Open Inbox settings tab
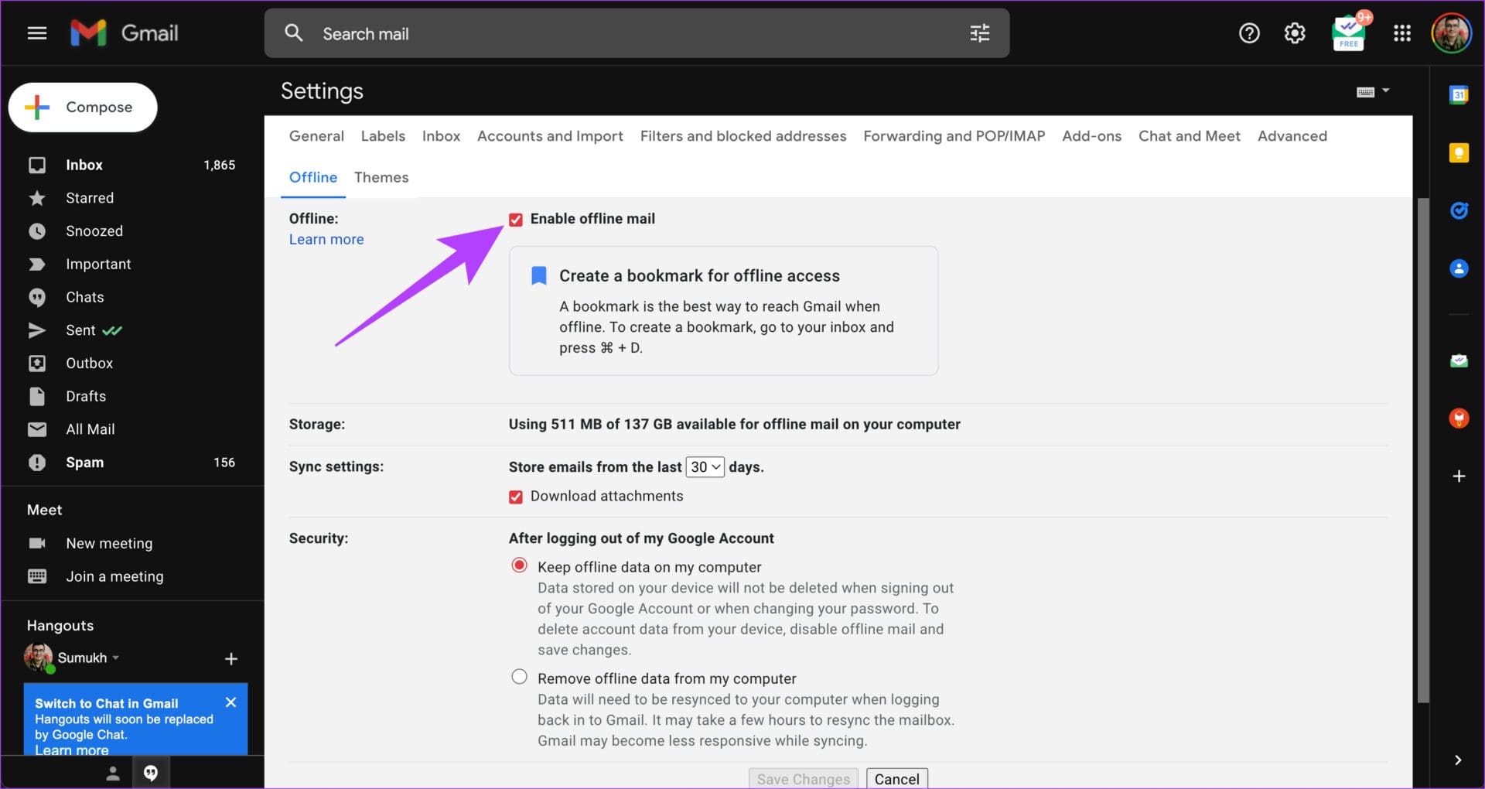 (441, 136)
